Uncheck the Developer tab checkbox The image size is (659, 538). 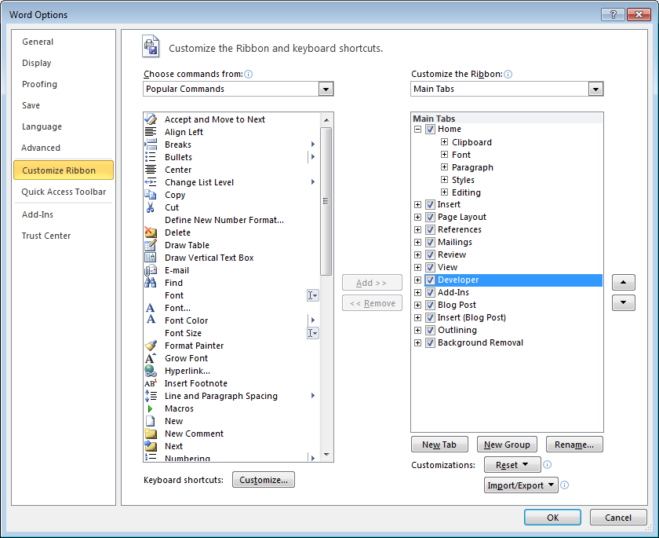[x=430, y=280]
